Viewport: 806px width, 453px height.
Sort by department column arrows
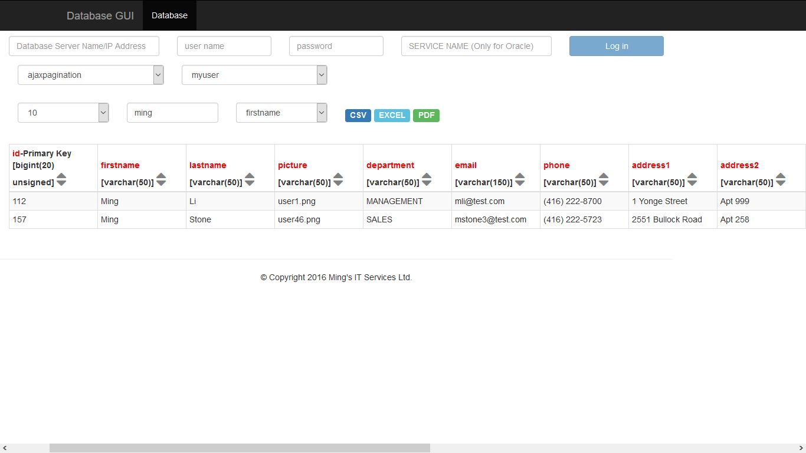click(427, 180)
